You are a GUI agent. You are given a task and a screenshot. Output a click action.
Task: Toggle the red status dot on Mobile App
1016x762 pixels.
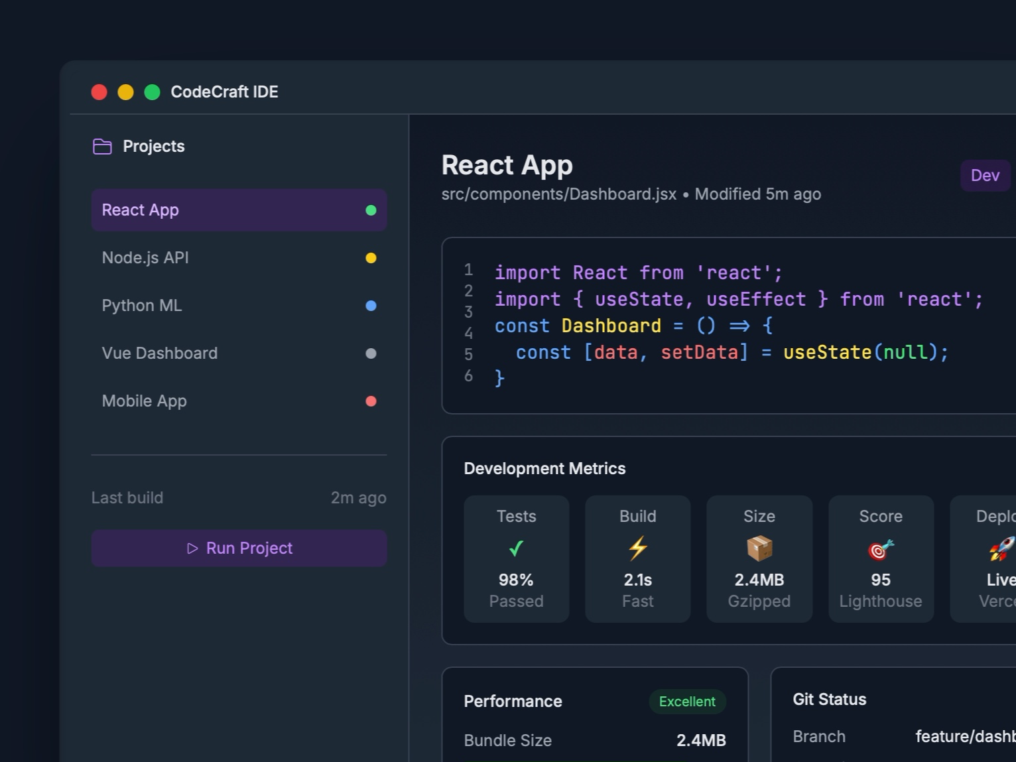[371, 401]
